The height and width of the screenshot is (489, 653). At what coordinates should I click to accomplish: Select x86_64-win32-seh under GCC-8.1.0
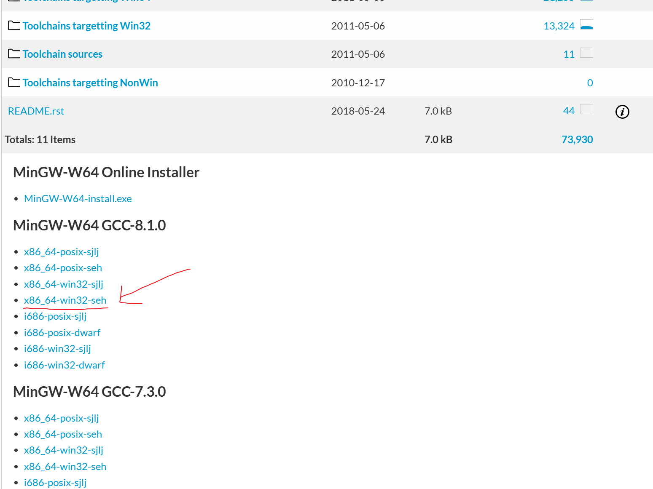pyautogui.click(x=65, y=300)
